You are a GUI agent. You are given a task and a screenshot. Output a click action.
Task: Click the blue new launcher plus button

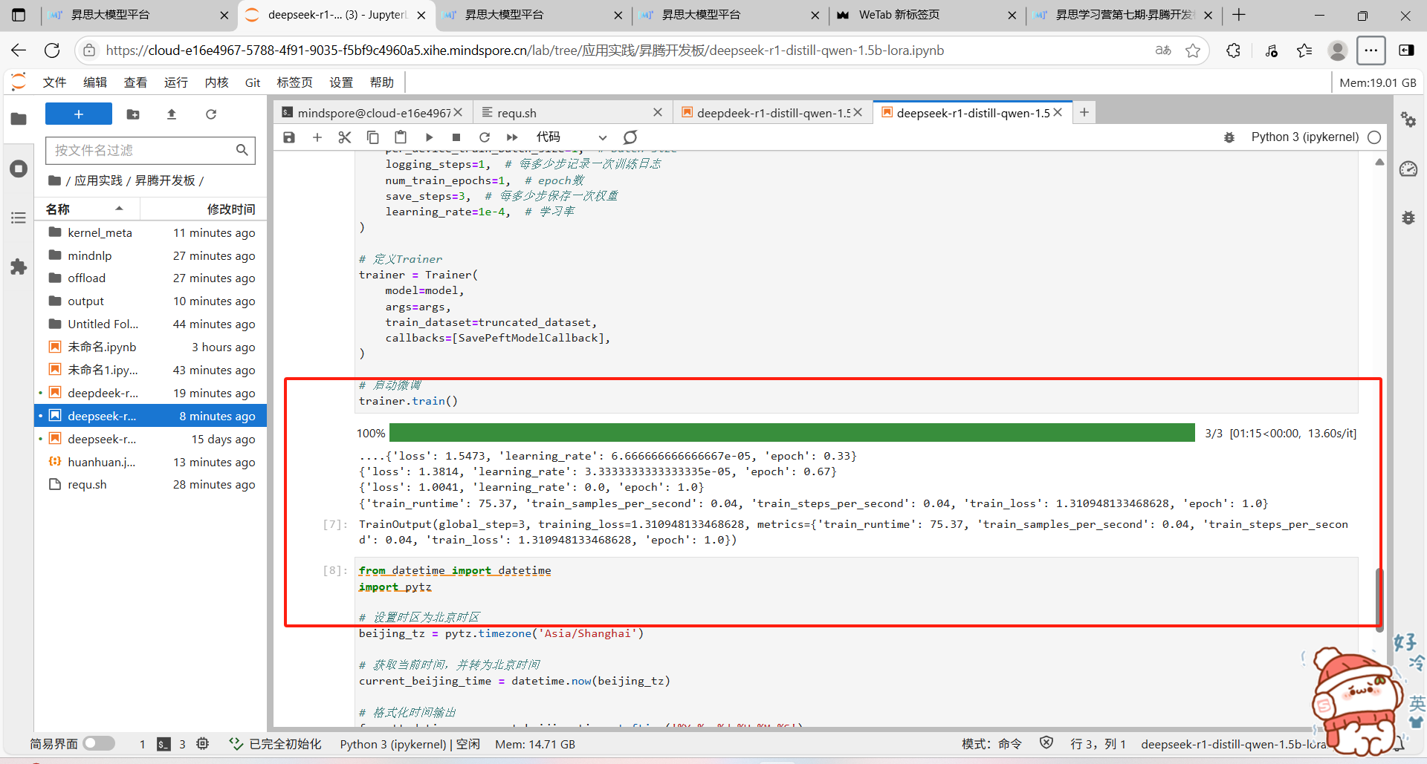pos(78,114)
